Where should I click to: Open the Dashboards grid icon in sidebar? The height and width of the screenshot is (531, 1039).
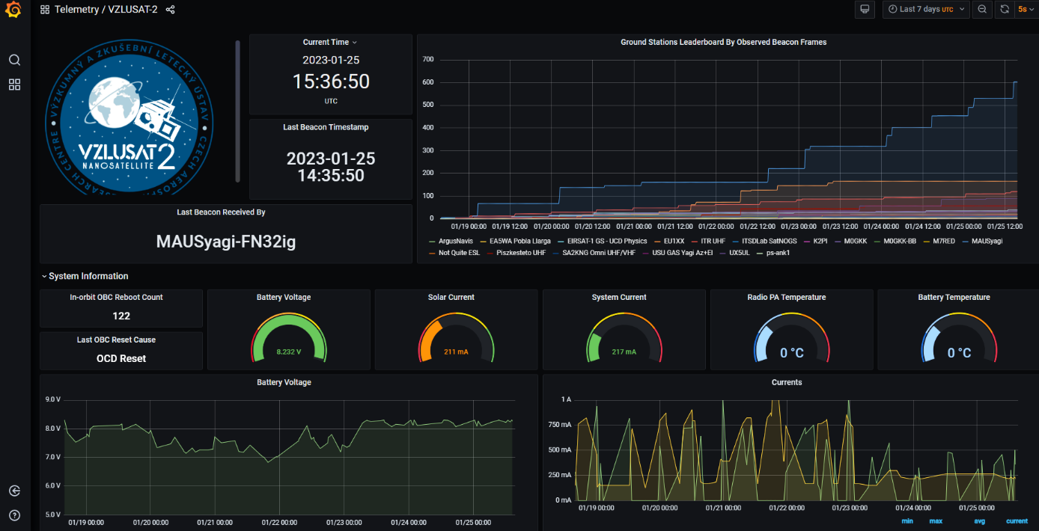[x=14, y=85]
